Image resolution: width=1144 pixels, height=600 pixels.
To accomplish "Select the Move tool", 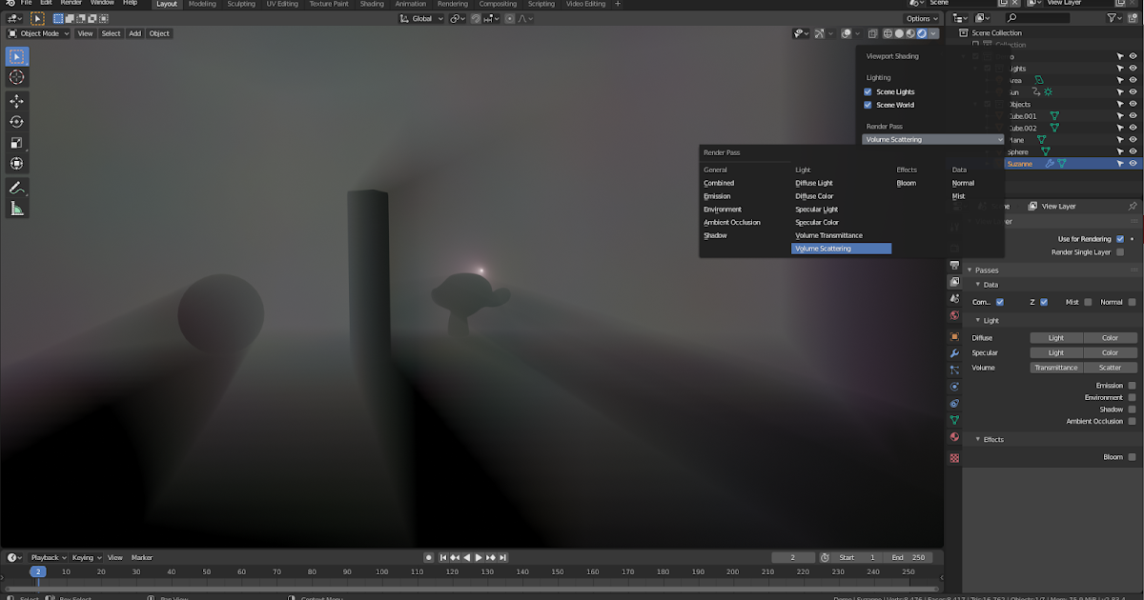I will (x=16, y=99).
